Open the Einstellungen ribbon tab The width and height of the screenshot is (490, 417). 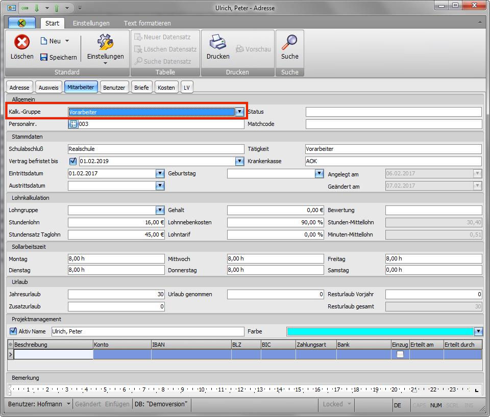click(91, 23)
